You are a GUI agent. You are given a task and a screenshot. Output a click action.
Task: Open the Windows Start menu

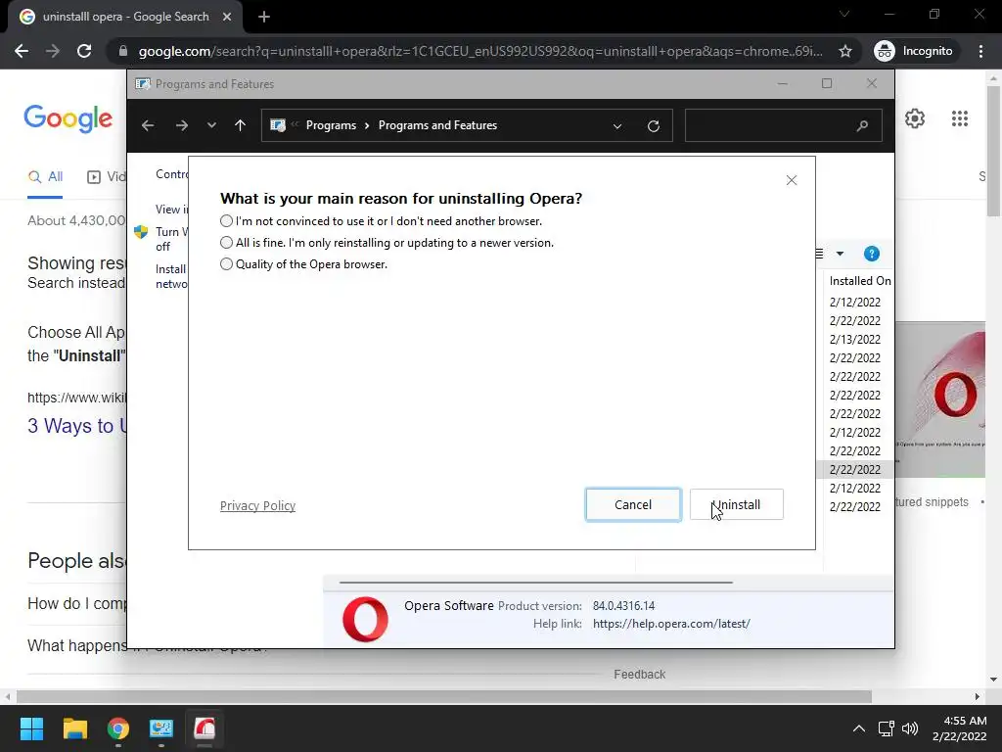pyautogui.click(x=31, y=728)
